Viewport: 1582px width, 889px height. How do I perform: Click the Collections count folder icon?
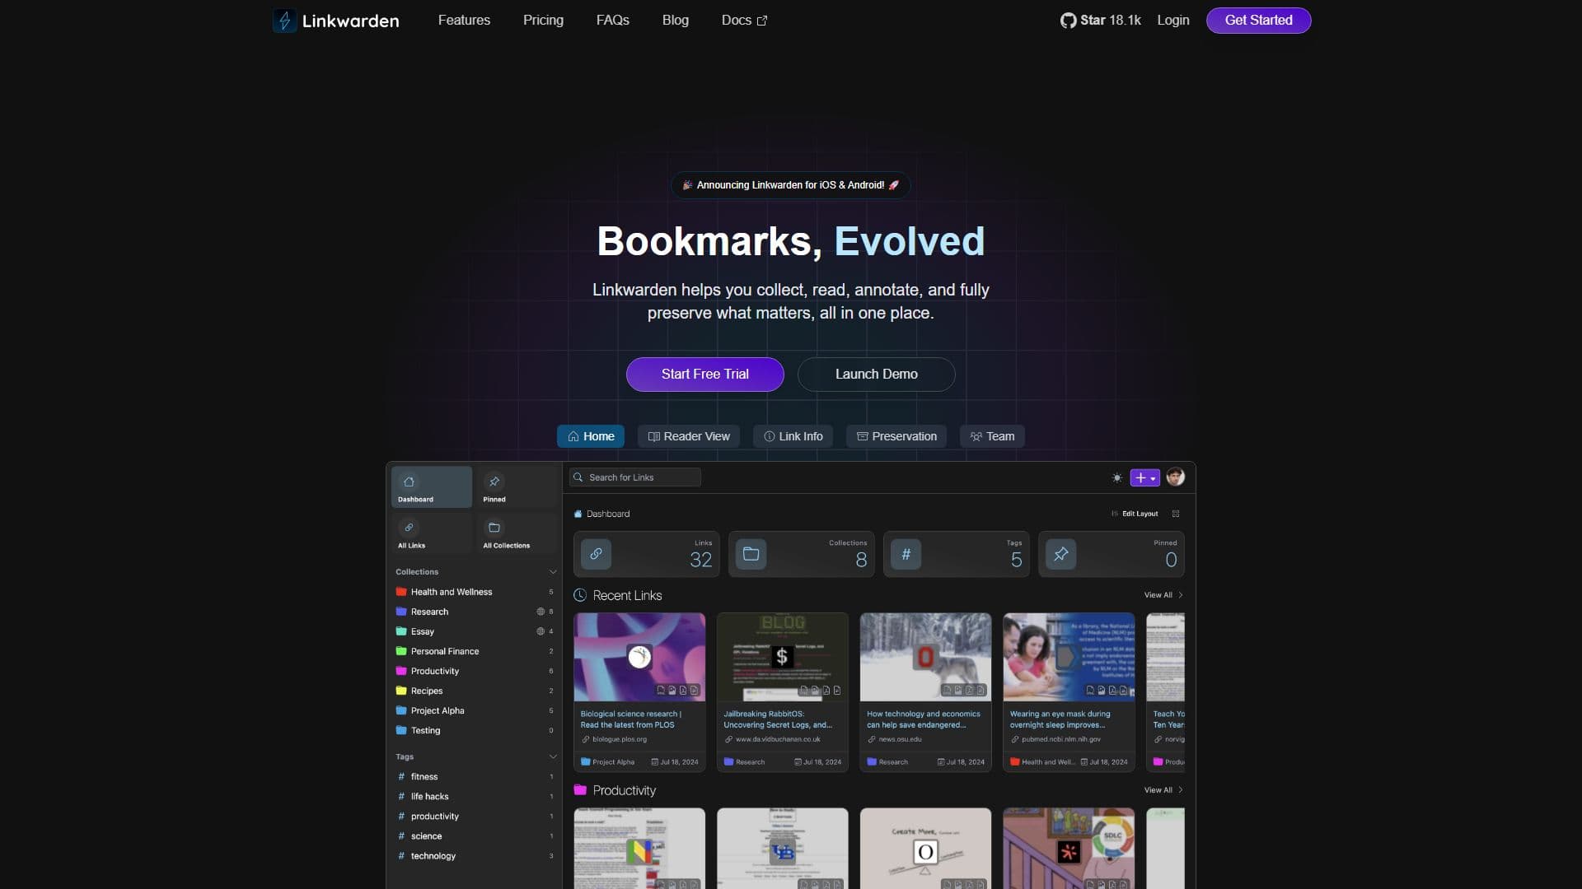tap(751, 554)
